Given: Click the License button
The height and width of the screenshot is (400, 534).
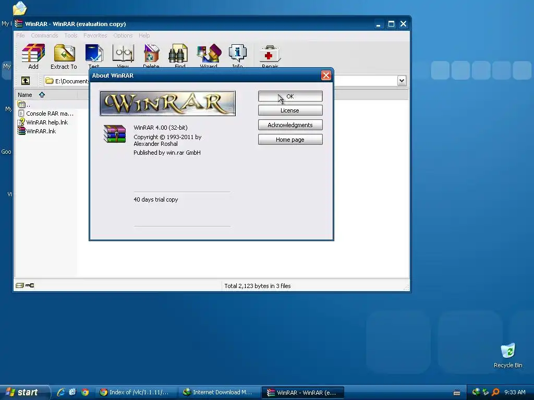Looking at the screenshot, I should pyautogui.click(x=290, y=110).
